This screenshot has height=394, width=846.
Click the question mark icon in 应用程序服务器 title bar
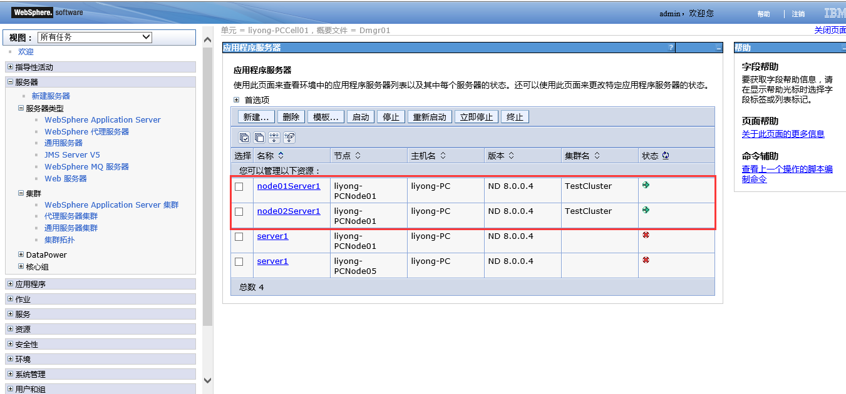[x=671, y=48]
